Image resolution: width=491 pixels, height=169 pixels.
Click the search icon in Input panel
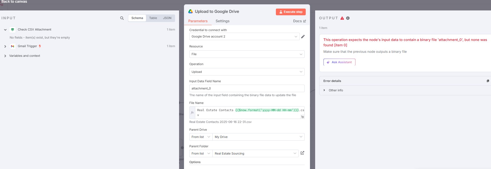(122, 18)
